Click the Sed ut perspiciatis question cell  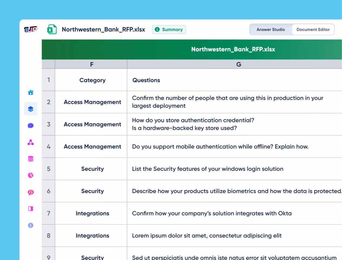click(x=235, y=254)
